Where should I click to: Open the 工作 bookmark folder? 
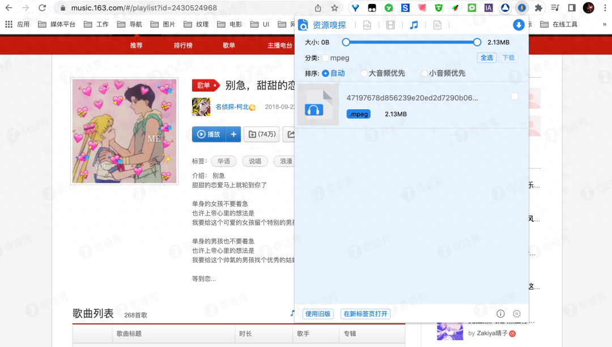tap(96, 24)
